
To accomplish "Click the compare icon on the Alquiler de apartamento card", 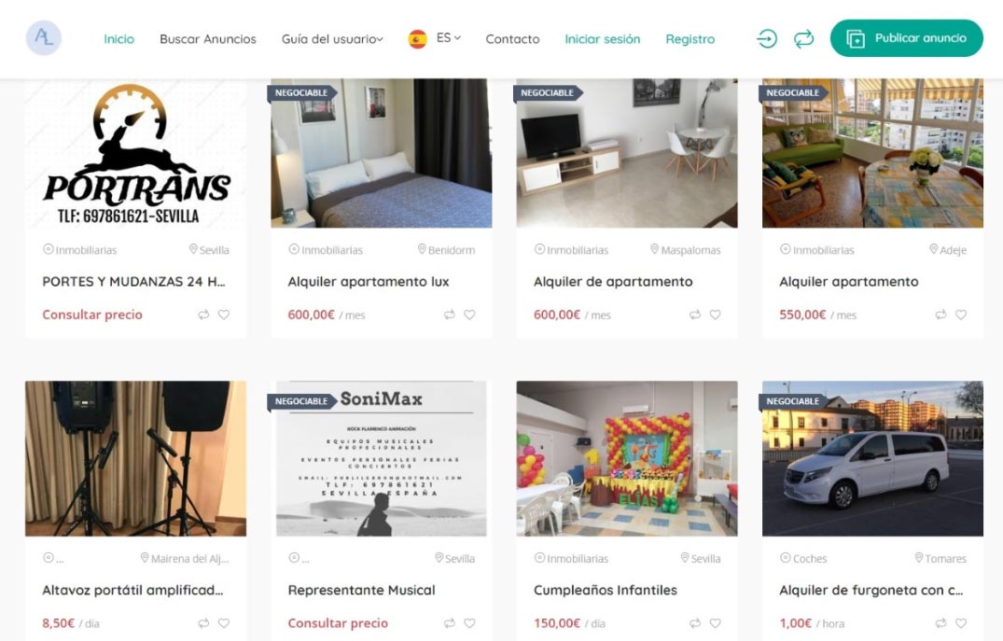I will (x=695, y=314).
